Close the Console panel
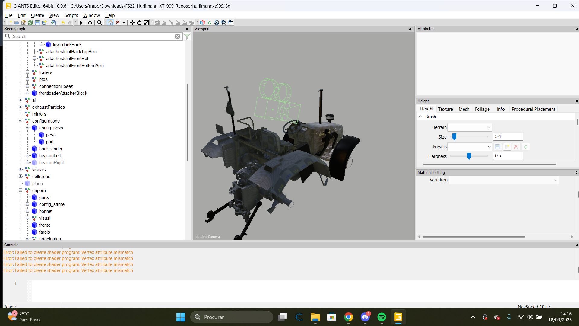 (577, 245)
